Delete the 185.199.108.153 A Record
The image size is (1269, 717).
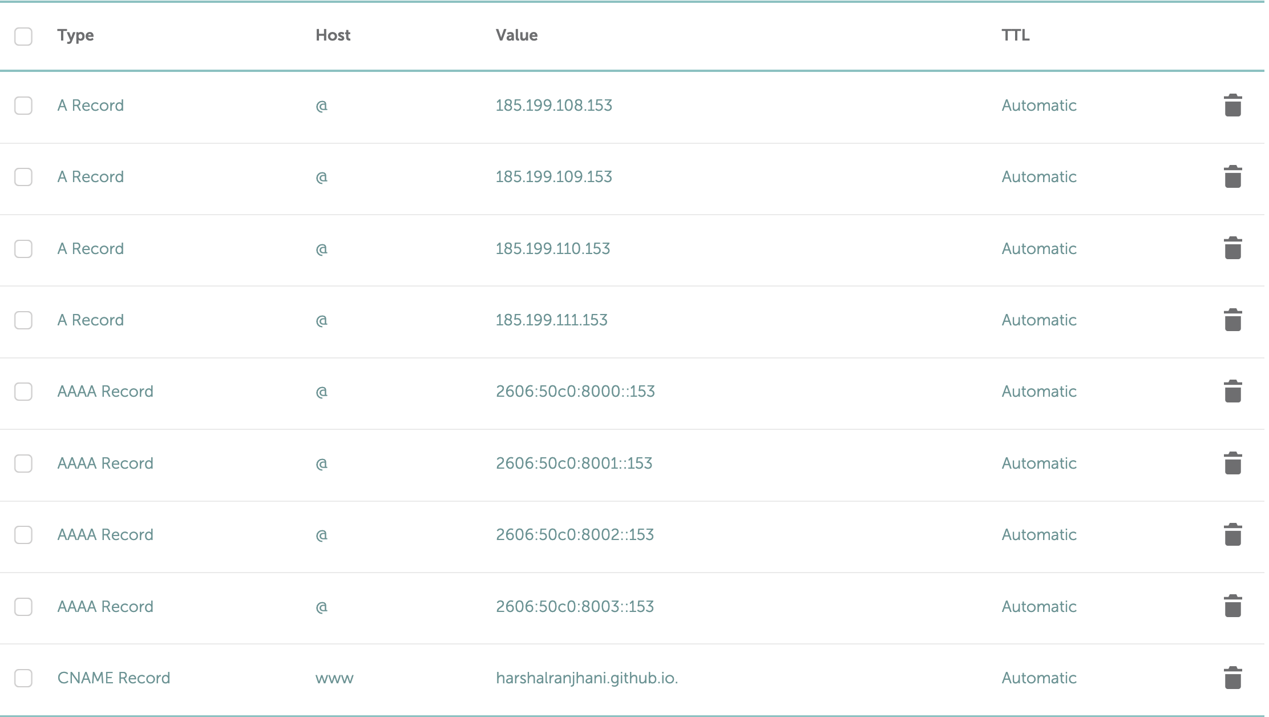pos(1232,106)
